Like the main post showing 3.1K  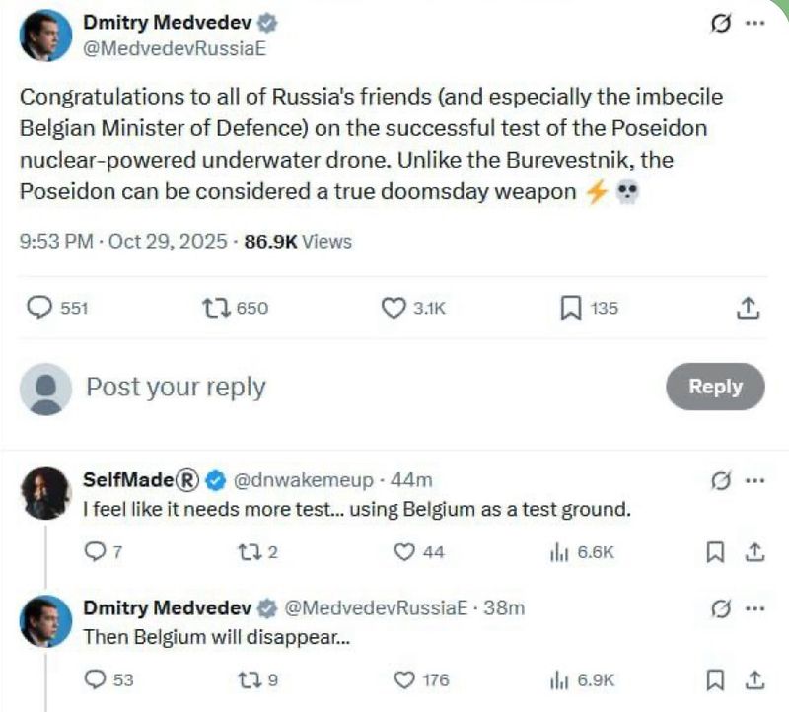[x=395, y=308]
